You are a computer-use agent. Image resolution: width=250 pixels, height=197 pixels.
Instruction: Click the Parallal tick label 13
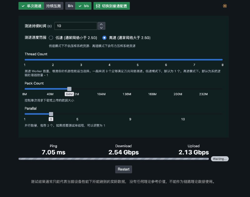tap(183, 119)
